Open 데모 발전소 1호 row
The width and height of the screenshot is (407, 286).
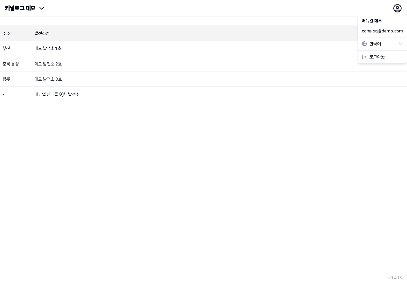click(x=48, y=48)
